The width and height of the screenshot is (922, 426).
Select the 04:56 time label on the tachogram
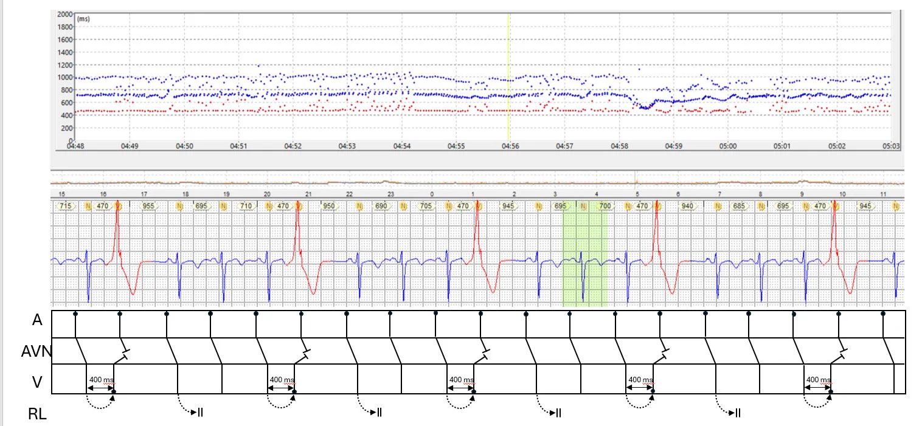pyautogui.click(x=510, y=146)
